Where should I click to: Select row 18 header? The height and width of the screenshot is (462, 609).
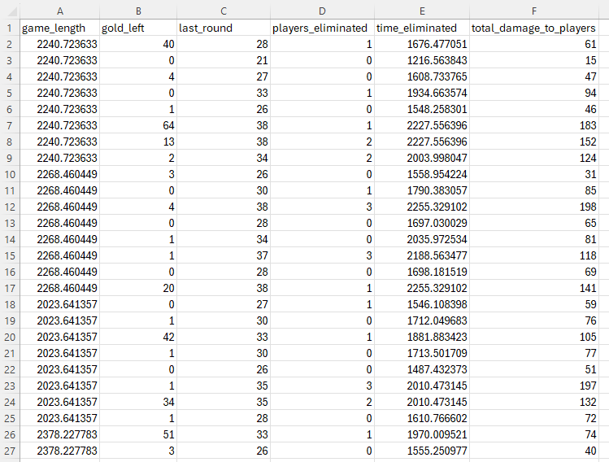(x=10, y=304)
